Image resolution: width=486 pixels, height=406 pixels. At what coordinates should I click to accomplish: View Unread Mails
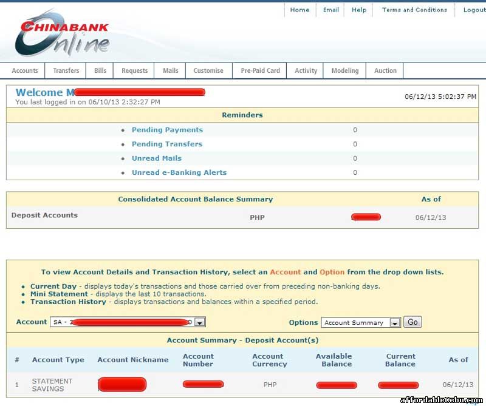point(157,158)
